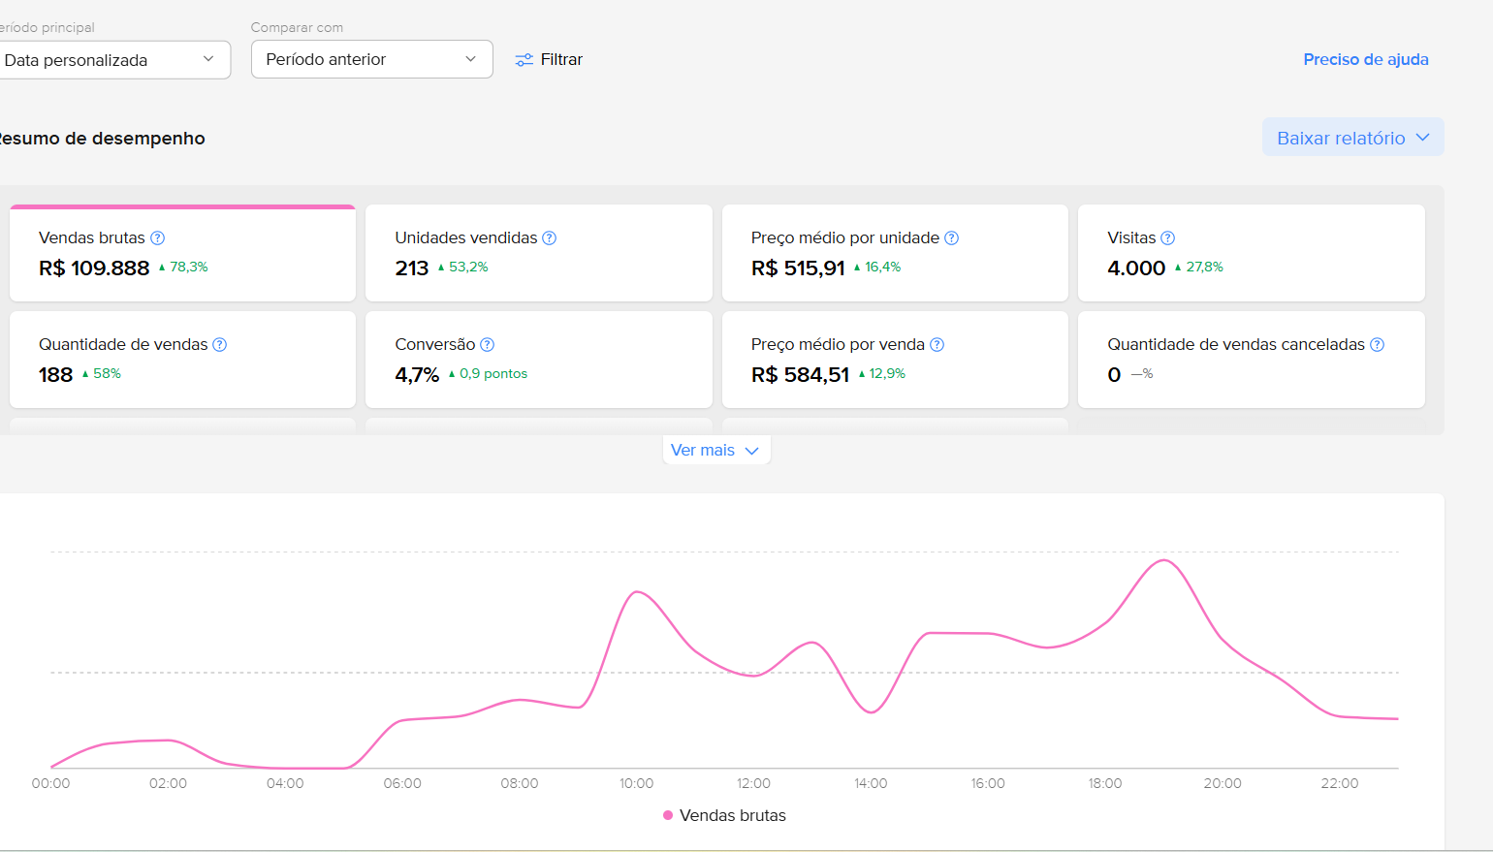Click the chart peak near 19:00
1493x852 pixels.
click(x=1163, y=561)
